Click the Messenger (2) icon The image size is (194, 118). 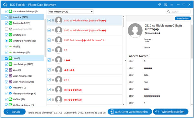point(10,87)
